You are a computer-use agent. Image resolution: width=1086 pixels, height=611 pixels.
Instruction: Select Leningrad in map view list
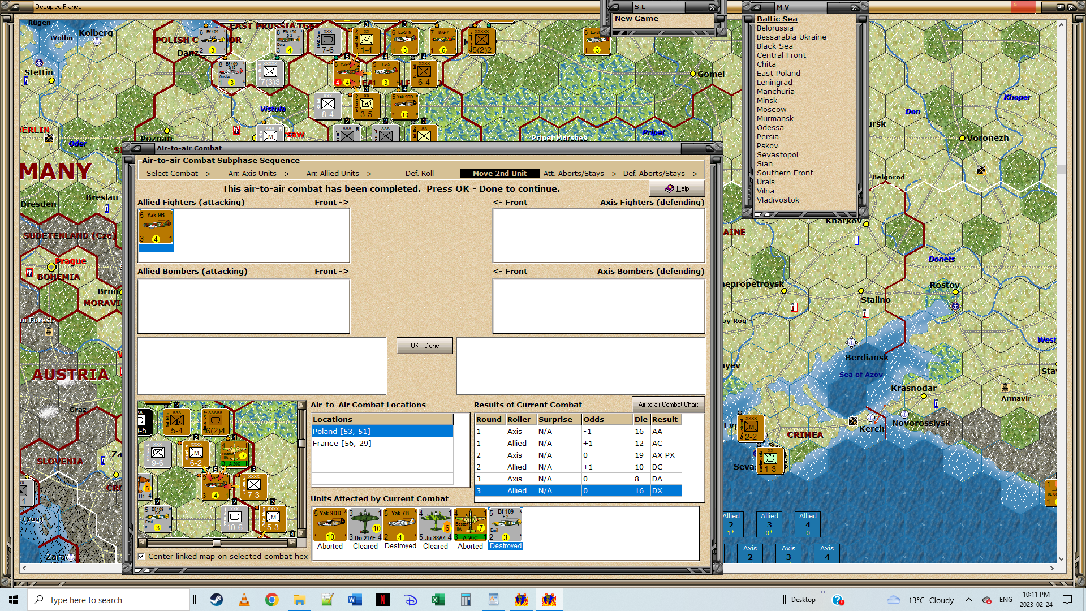click(x=774, y=82)
